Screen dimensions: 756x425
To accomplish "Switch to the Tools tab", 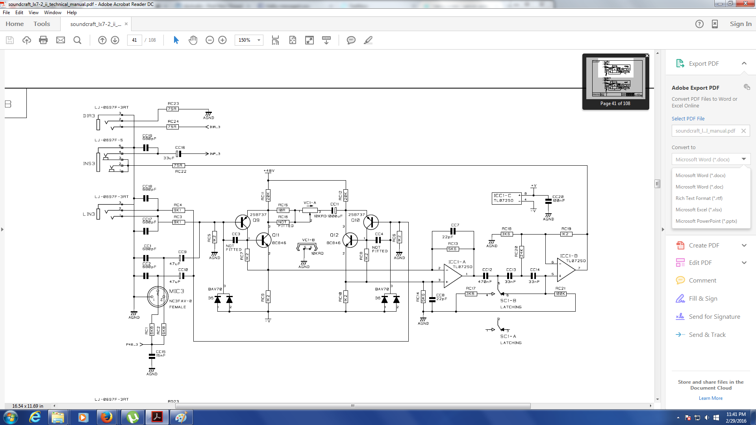I will pyautogui.click(x=42, y=24).
